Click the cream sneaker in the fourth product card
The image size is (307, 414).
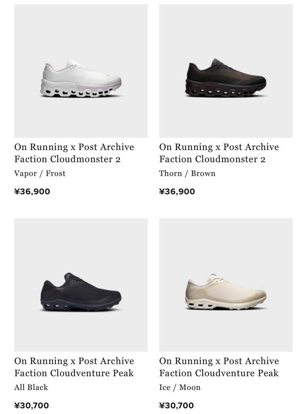(x=226, y=292)
